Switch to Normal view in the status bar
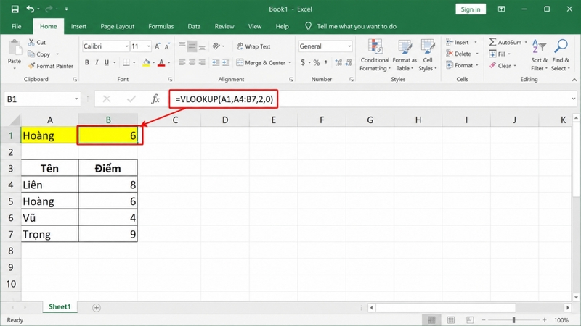Image resolution: width=581 pixels, height=326 pixels. (431, 320)
